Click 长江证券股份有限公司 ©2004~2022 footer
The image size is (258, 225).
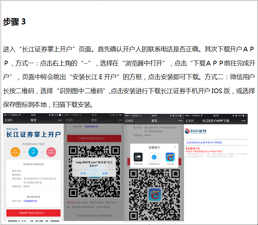click(94, 216)
